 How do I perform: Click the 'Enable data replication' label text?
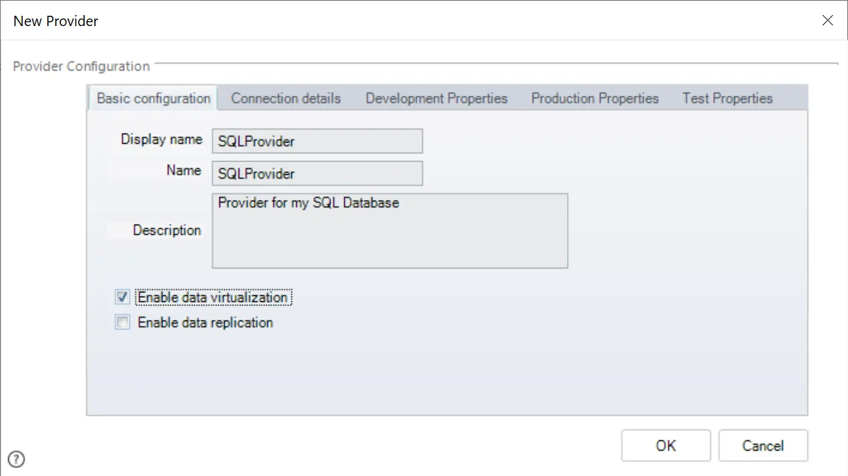206,323
